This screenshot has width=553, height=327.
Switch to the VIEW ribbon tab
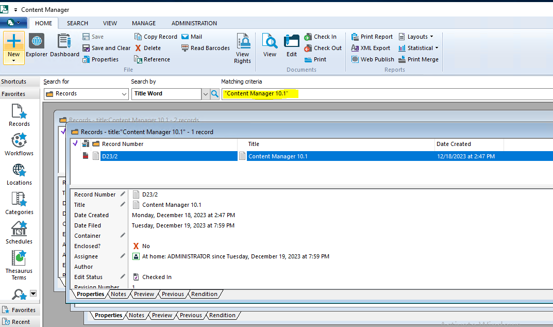click(110, 23)
